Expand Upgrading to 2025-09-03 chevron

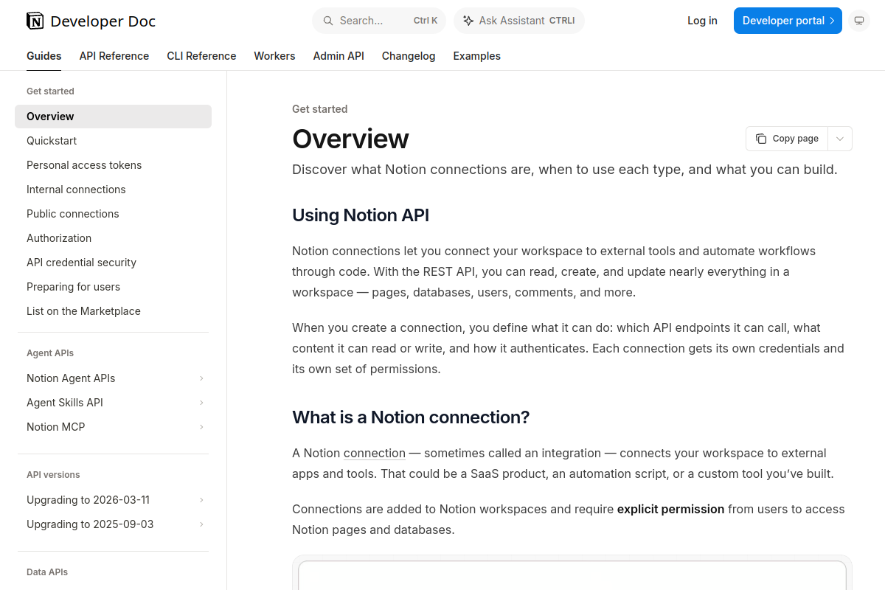tap(201, 524)
